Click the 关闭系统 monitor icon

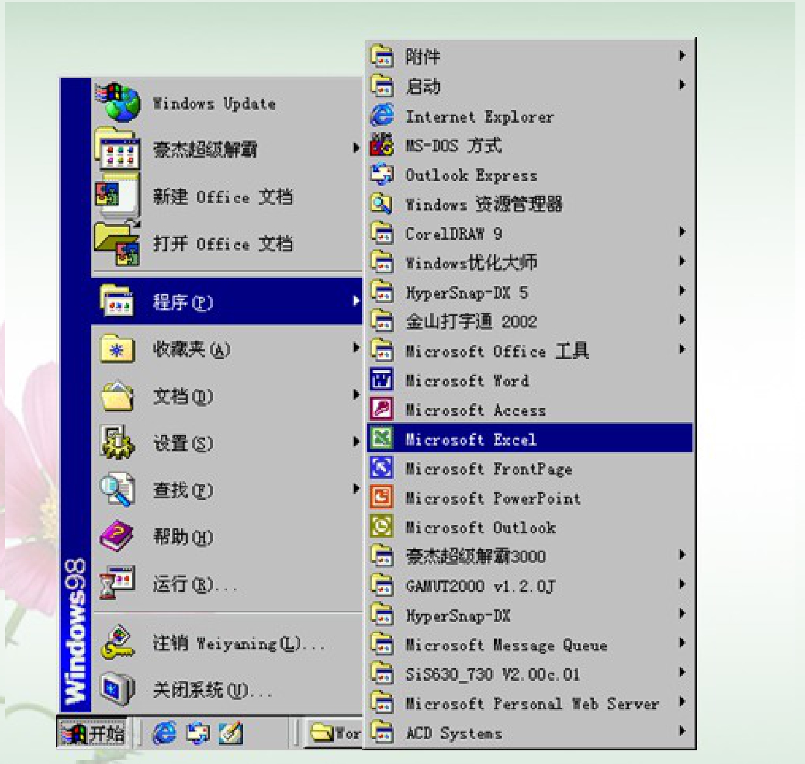point(117,689)
